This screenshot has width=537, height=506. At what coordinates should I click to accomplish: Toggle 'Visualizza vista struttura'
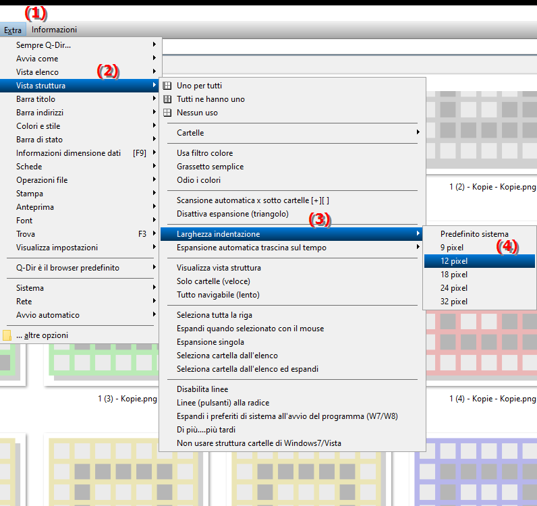pyautogui.click(x=292, y=268)
